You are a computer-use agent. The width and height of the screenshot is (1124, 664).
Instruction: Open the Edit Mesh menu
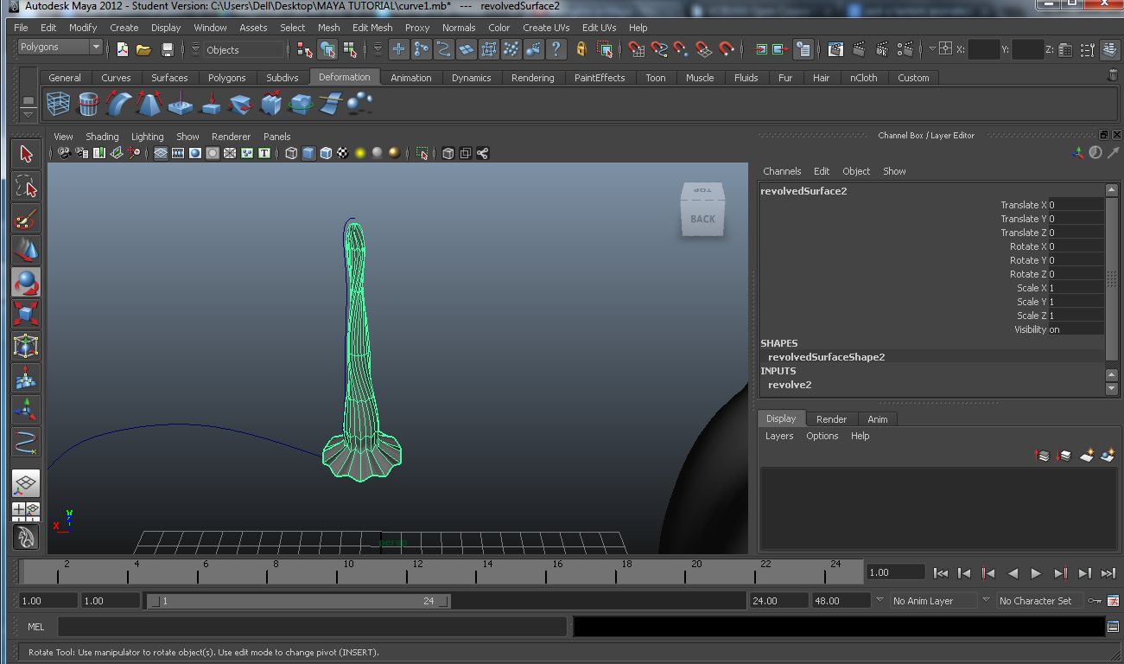tap(372, 28)
